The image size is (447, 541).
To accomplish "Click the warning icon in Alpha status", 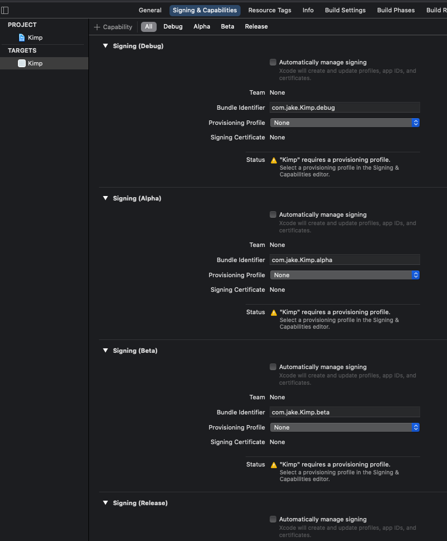I will [274, 313].
